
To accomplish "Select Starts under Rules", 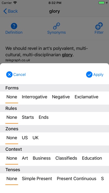I will point(28,117).
